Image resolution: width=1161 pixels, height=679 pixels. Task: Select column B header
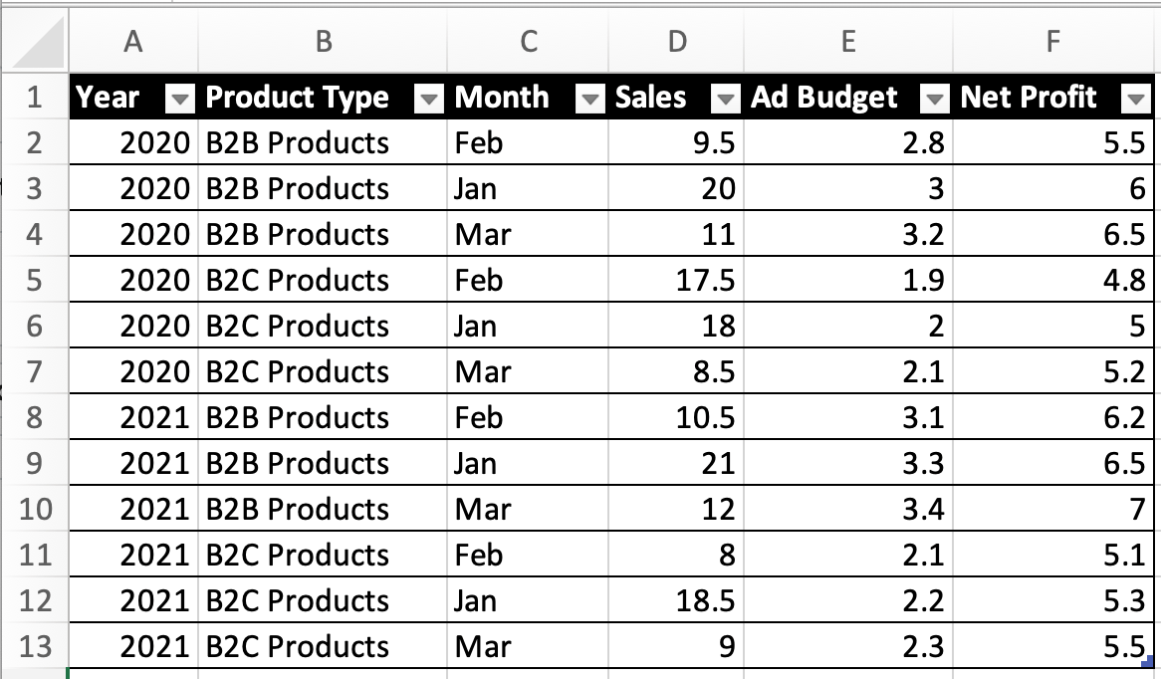323,40
